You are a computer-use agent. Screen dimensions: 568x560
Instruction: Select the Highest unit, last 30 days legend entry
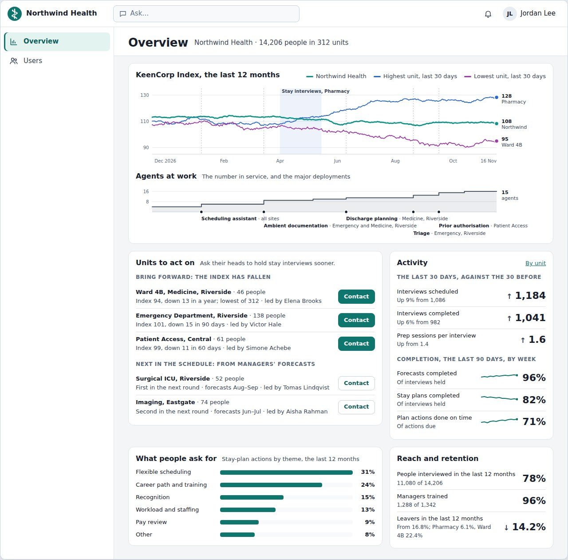(415, 76)
